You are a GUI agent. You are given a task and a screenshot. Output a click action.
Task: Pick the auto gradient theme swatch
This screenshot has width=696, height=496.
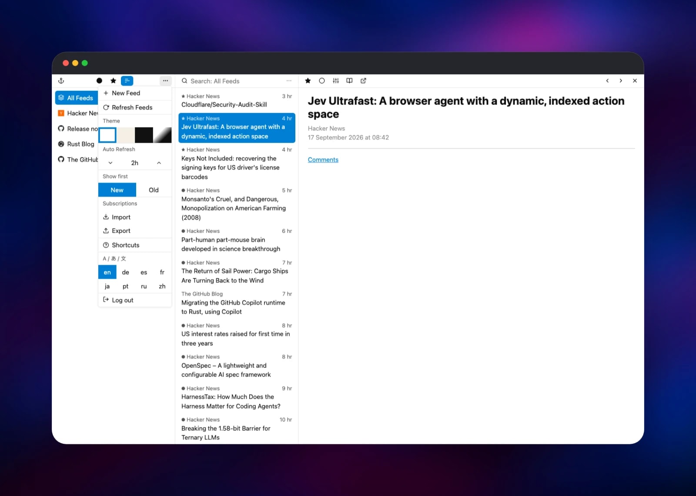(x=162, y=135)
